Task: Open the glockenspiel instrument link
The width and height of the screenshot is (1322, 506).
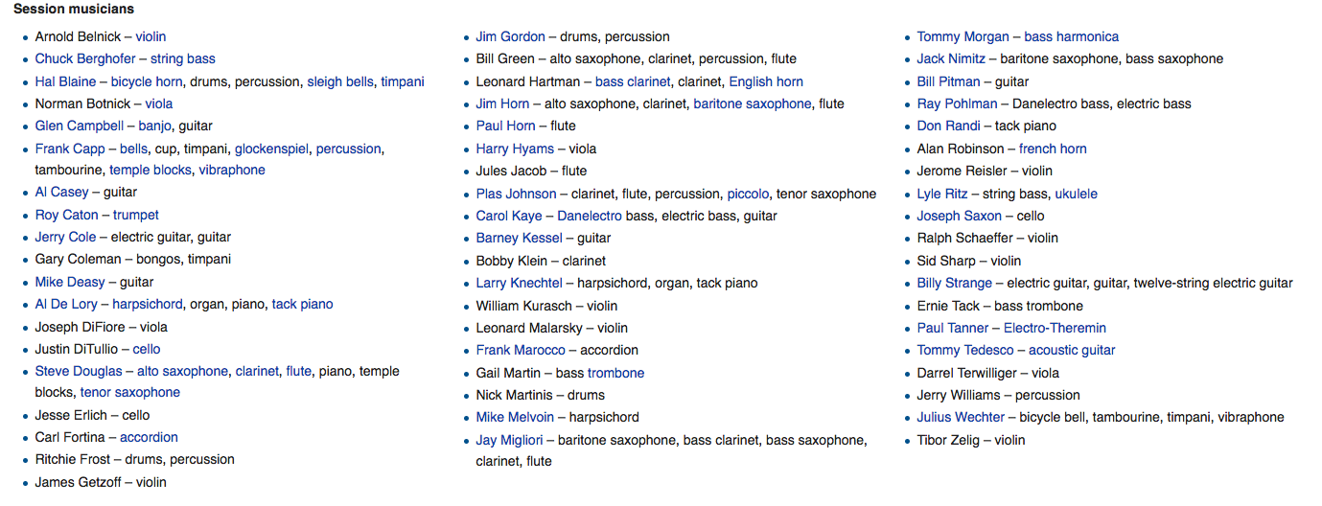Action: click(271, 149)
